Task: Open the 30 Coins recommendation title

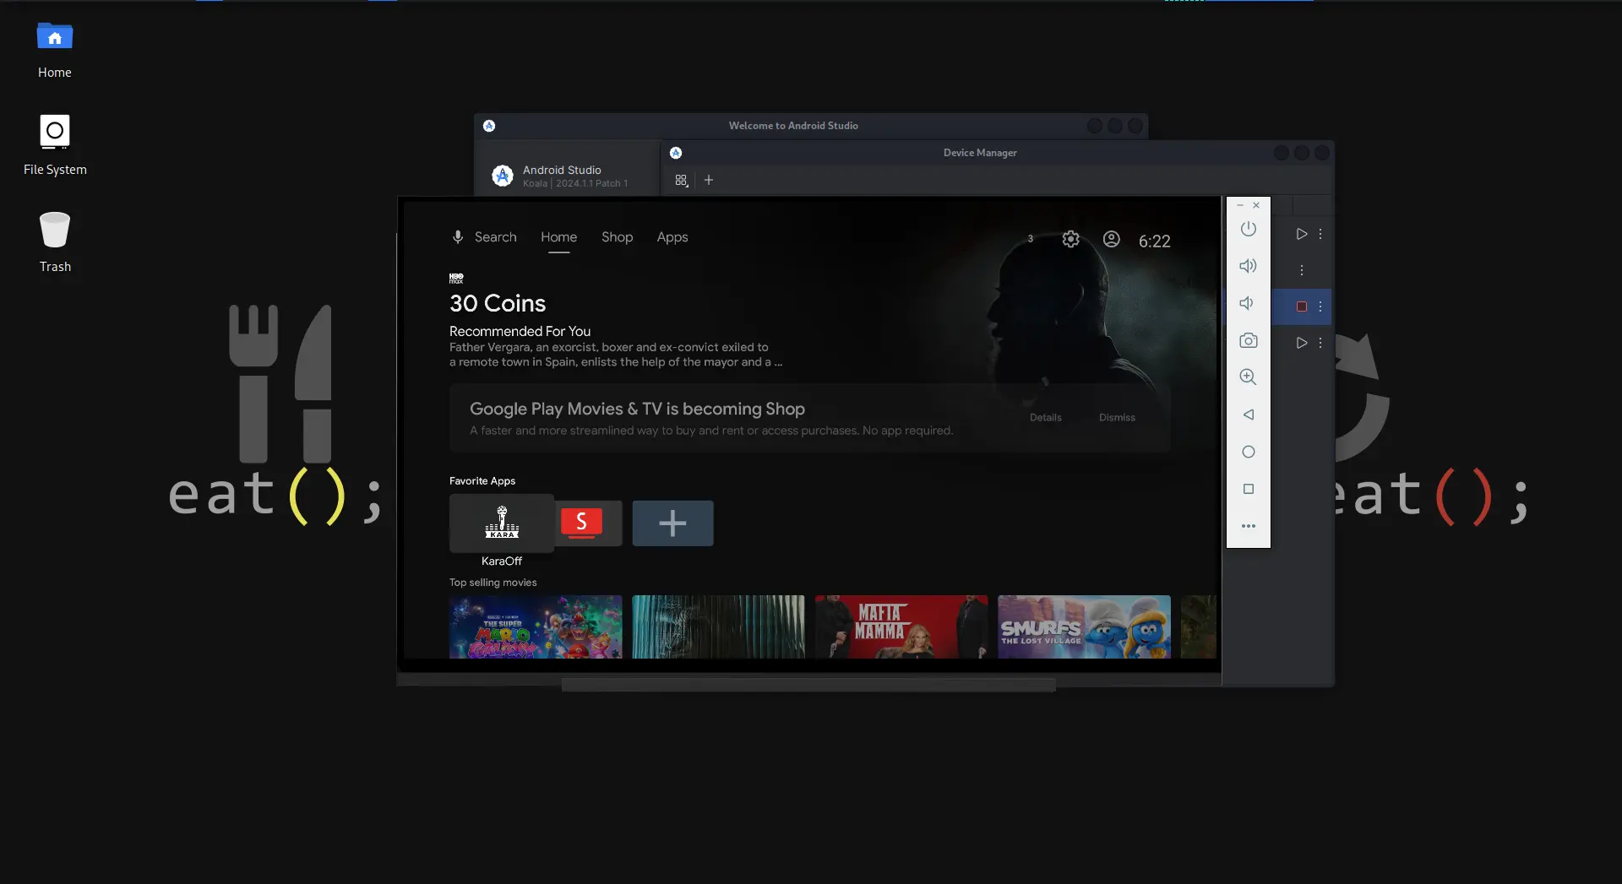Action: pos(498,303)
